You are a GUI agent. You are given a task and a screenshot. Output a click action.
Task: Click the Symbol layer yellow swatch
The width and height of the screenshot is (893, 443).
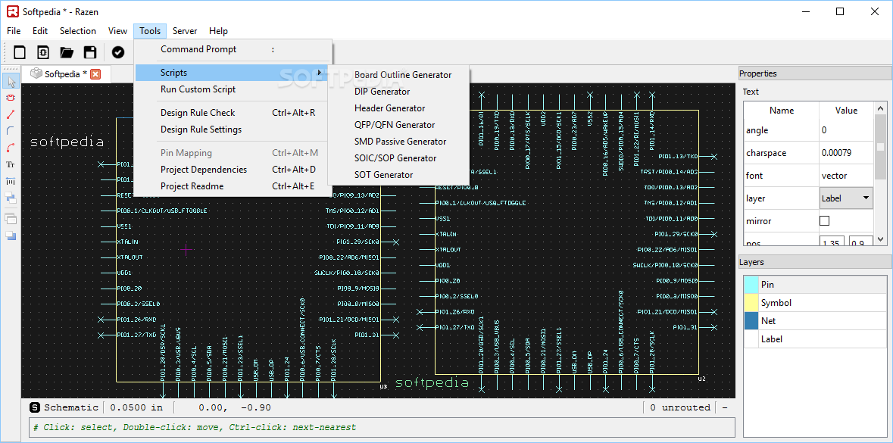pos(751,302)
